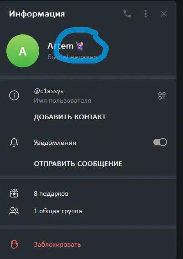Click the shared groups people icon
Image resolution: width=183 pixels, height=259 pixels.
[x=14, y=211]
